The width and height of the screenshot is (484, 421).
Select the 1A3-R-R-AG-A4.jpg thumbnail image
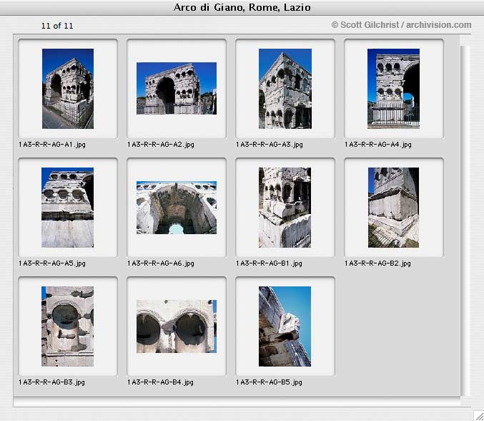393,89
